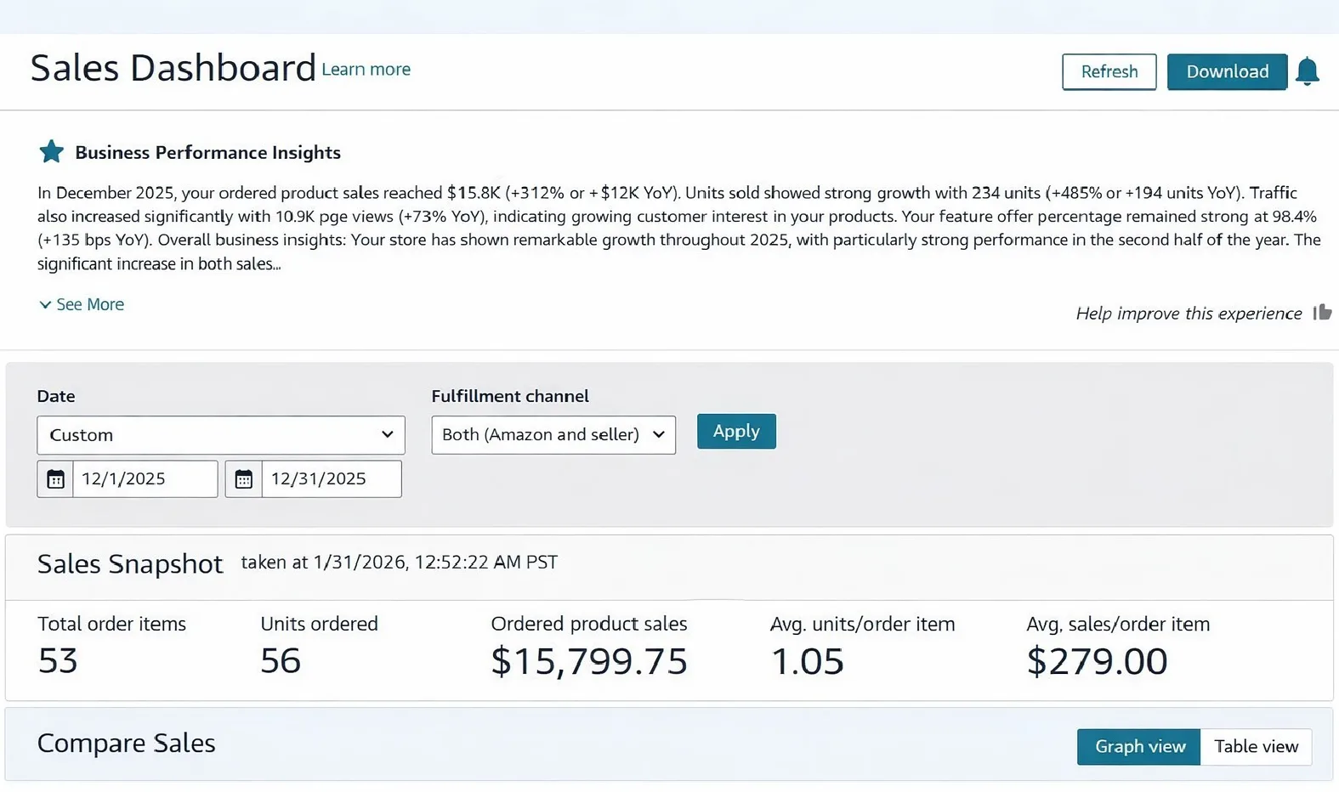Click the Help improve this experience text
This screenshot has height=792, width=1339.
(1188, 314)
